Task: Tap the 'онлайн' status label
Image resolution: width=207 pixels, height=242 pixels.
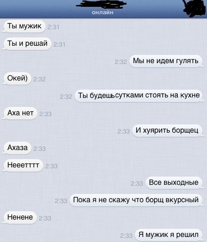Action: coord(102,12)
